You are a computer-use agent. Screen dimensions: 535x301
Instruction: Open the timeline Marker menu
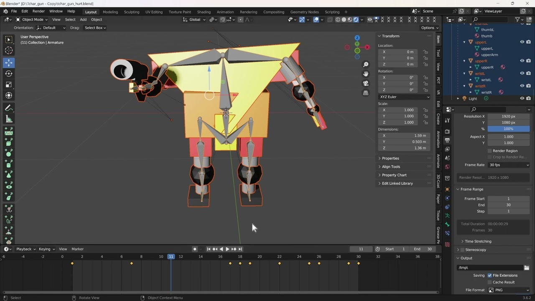pos(78,249)
